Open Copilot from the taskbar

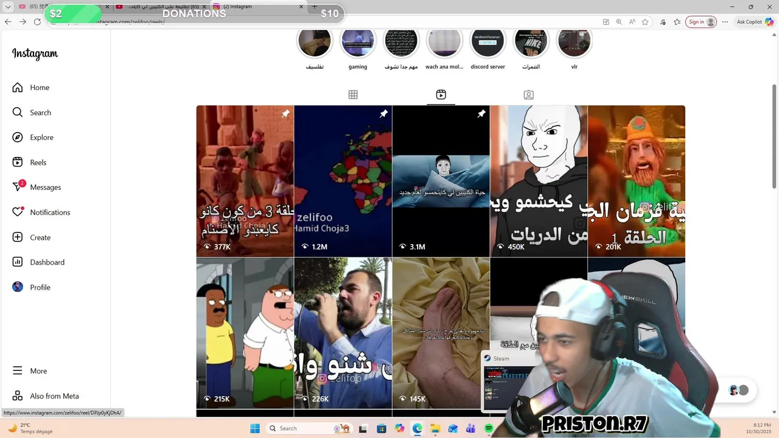pyautogui.click(x=399, y=428)
